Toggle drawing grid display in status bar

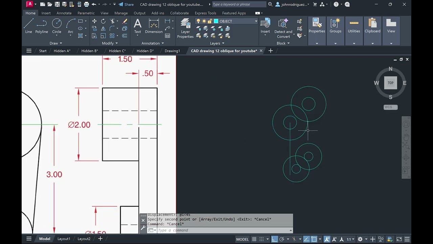(x=254, y=239)
